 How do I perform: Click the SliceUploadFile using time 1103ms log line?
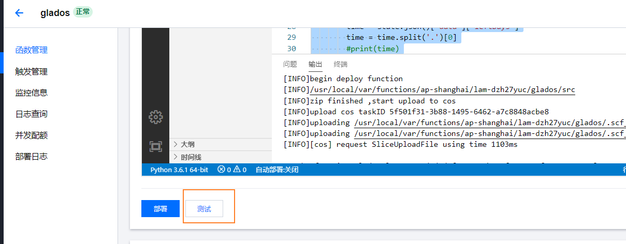pos(400,145)
